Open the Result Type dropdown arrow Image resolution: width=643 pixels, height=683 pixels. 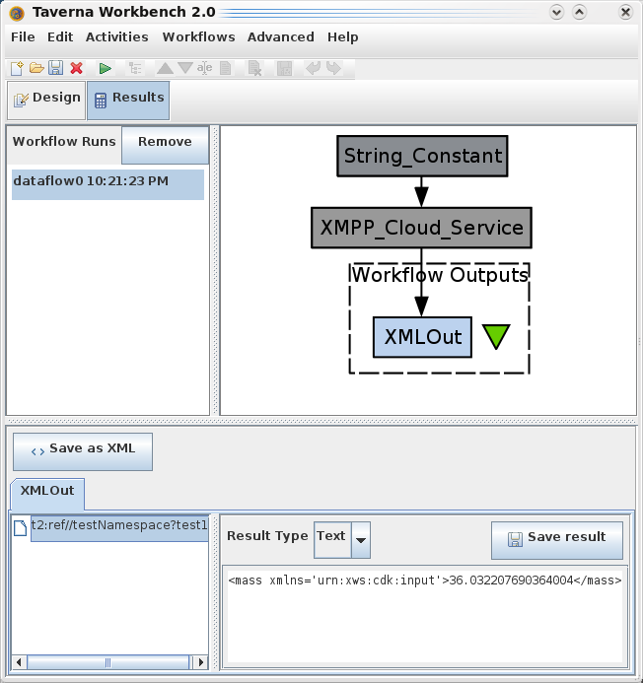[361, 538]
